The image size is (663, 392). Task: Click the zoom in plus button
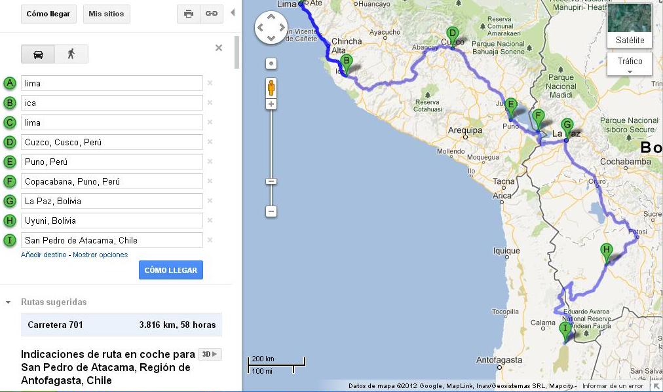(271, 104)
